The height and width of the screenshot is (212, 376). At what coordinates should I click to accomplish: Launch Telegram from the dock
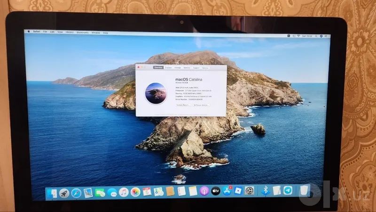click(288, 190)
